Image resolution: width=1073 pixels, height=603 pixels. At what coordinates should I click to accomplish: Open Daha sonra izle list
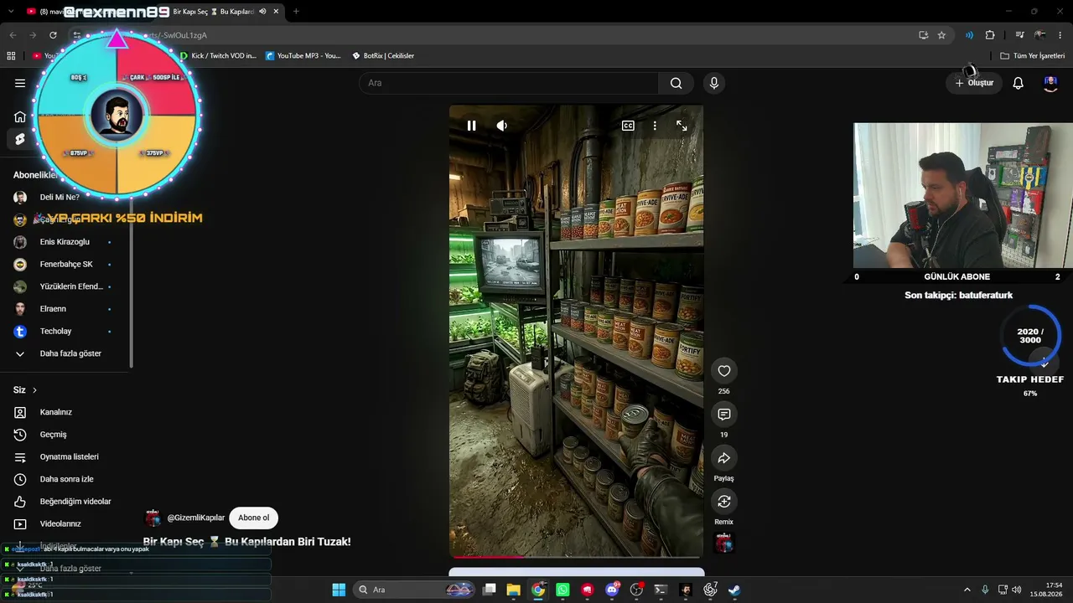pyautogui.click(x=65, y=479)
